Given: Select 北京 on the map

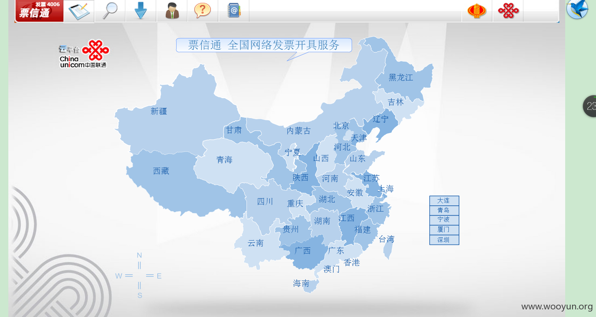Looking at the screenshot, I should [x=341, y=126].
